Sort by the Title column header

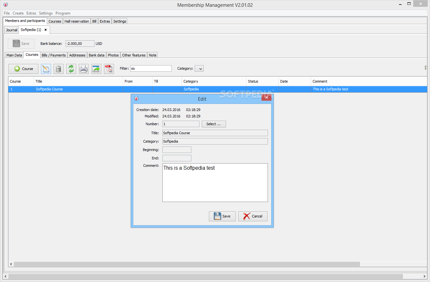(x=78, y=81)
